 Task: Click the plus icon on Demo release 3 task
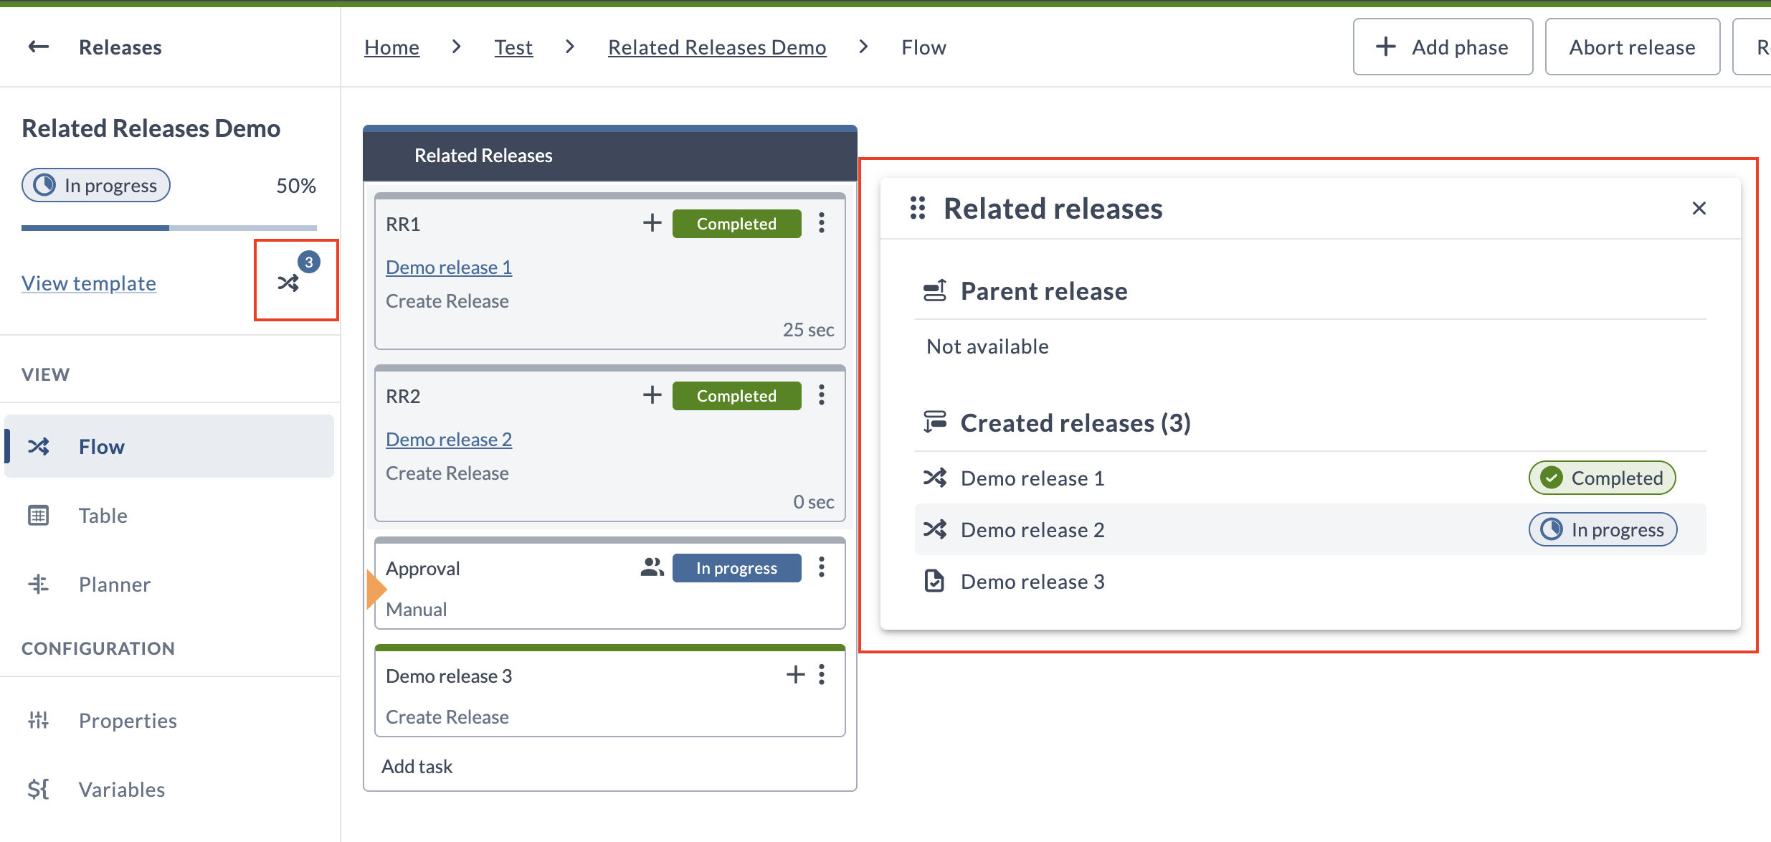pyautogui.click(x=795, y=675)
